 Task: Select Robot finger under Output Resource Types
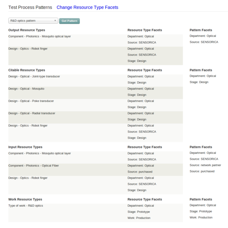[28, 49]
